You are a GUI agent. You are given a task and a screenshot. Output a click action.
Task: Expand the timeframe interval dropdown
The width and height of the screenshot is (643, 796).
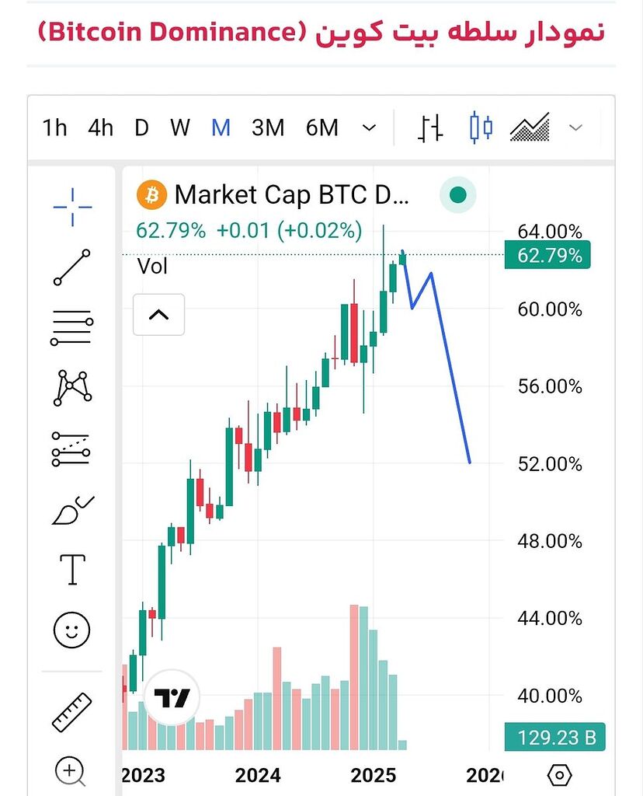click(x=370, y=127)
